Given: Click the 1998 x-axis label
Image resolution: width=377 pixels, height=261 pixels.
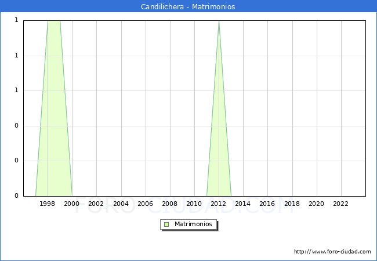Looking at the screenshot, I should point(47,204).
